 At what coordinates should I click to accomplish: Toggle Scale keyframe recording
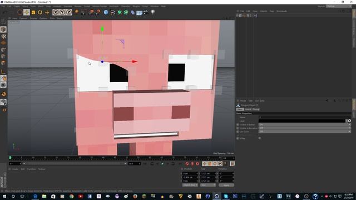click(210, 163)
